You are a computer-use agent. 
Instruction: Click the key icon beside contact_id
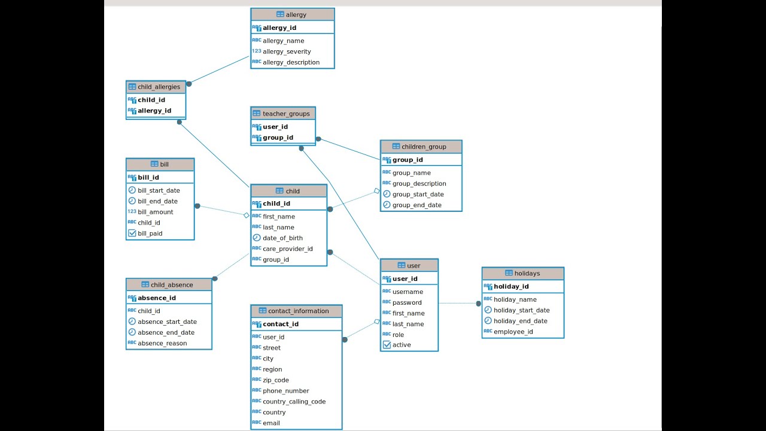point(257,324)
